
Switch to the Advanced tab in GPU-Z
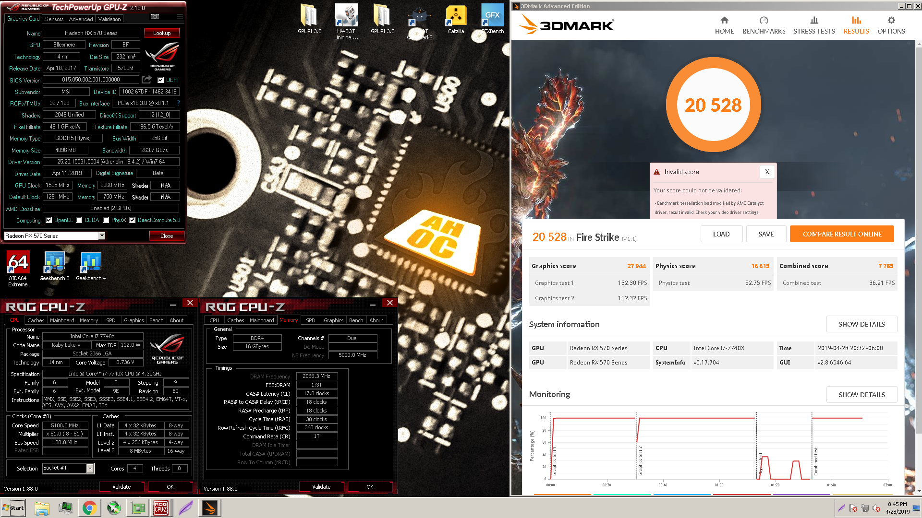point(81,19)
